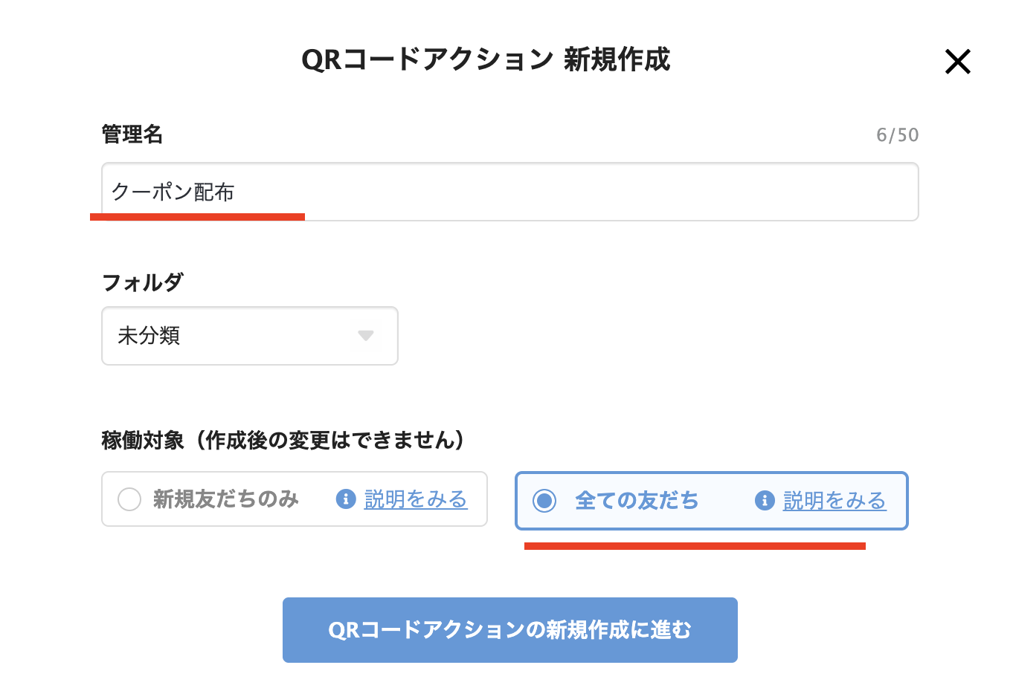Click the 6/50 character counter

coord(897,135)
